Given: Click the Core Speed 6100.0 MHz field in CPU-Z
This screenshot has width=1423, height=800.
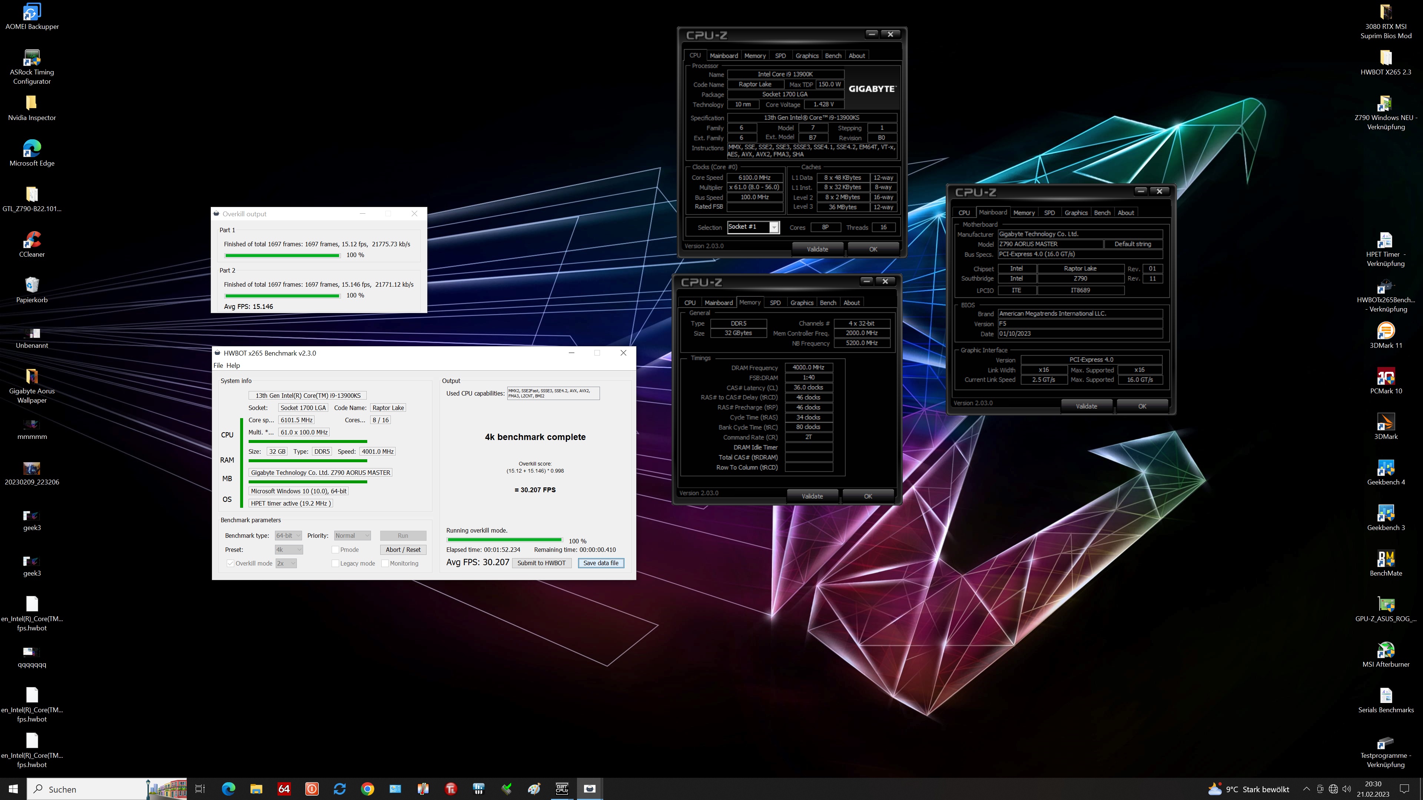Looking at the screenshot, I should [754, 178].
